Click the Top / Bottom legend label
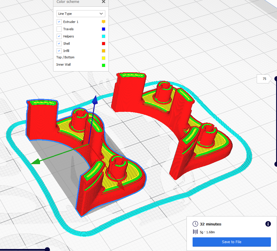This screenshot has height=251, width=277. (65, 57)
